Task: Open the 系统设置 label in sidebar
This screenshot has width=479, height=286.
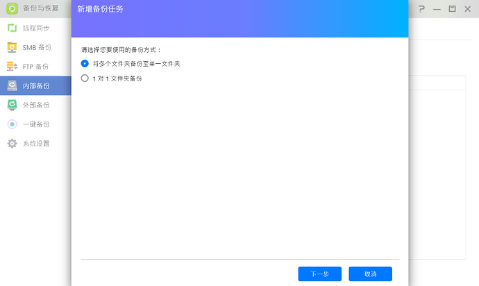Action: pyautogui.click(x=36, y=144)
